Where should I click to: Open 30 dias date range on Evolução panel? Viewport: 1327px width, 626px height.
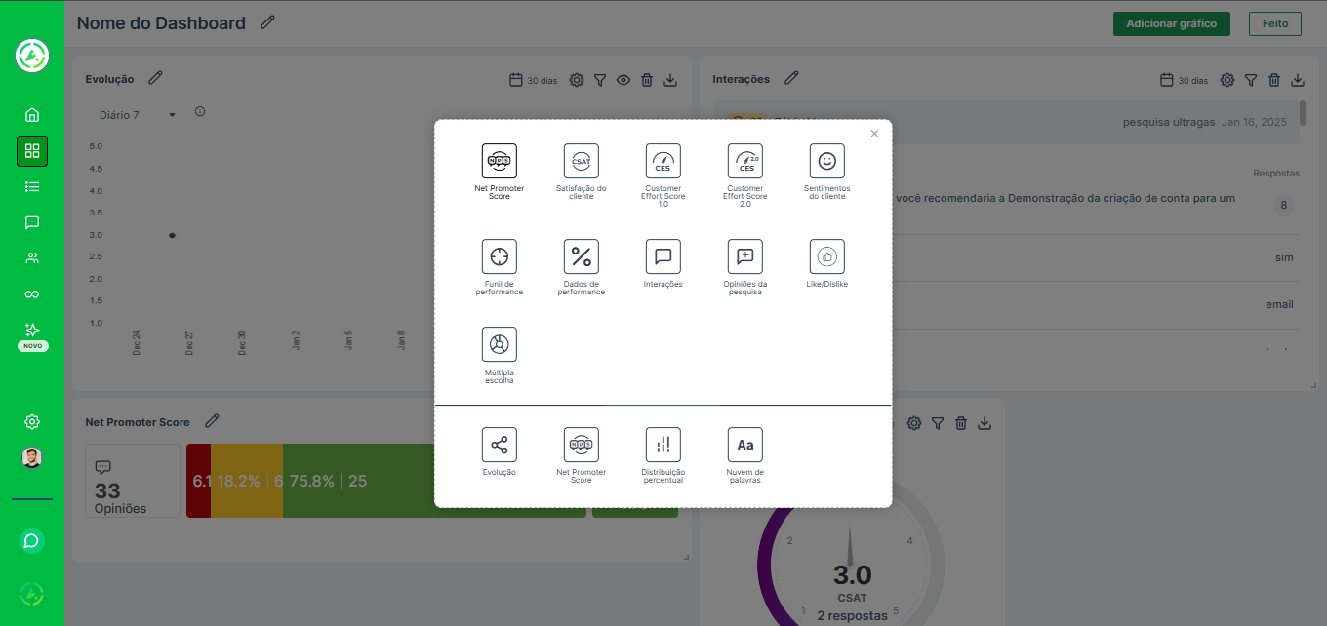point(534,80)
